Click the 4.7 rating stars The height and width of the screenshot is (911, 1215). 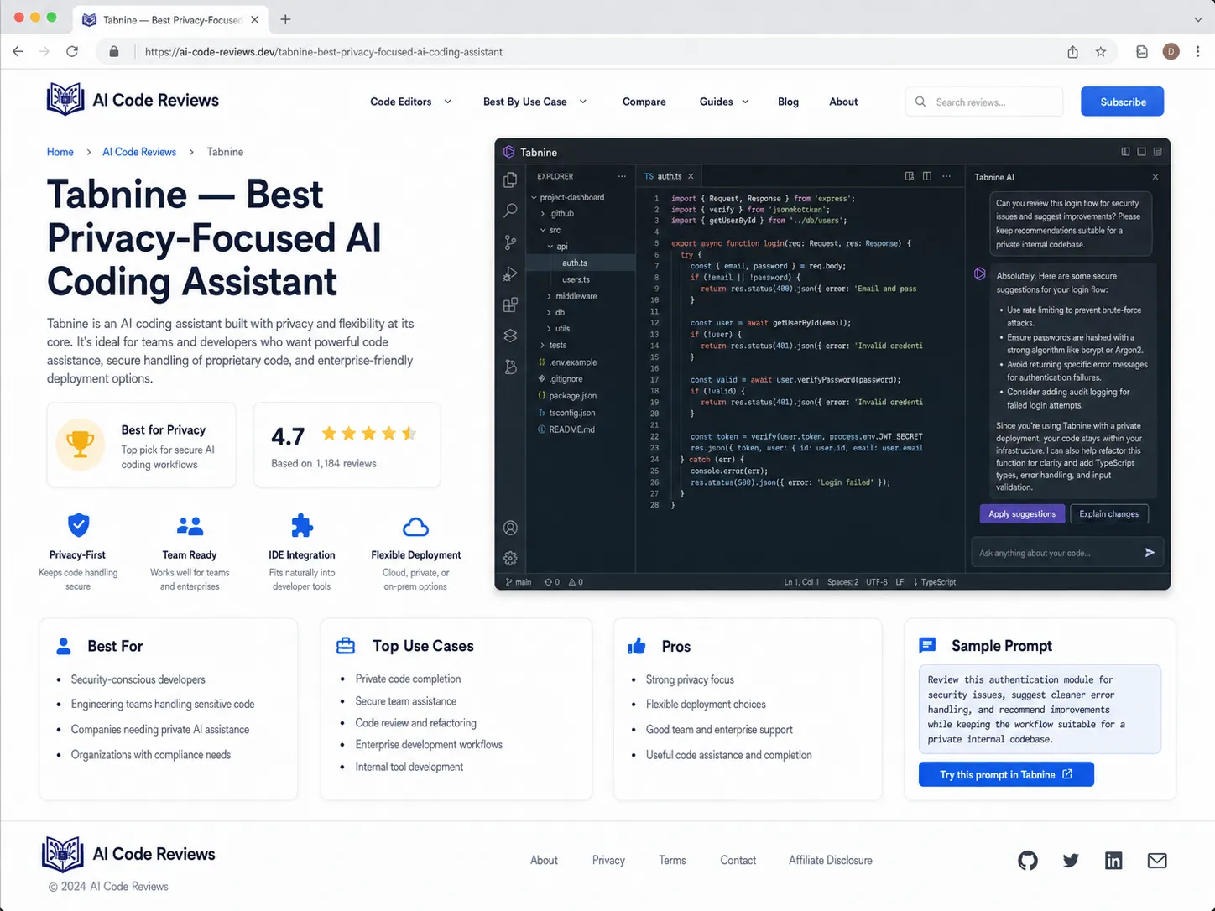[x=369, y=434]
